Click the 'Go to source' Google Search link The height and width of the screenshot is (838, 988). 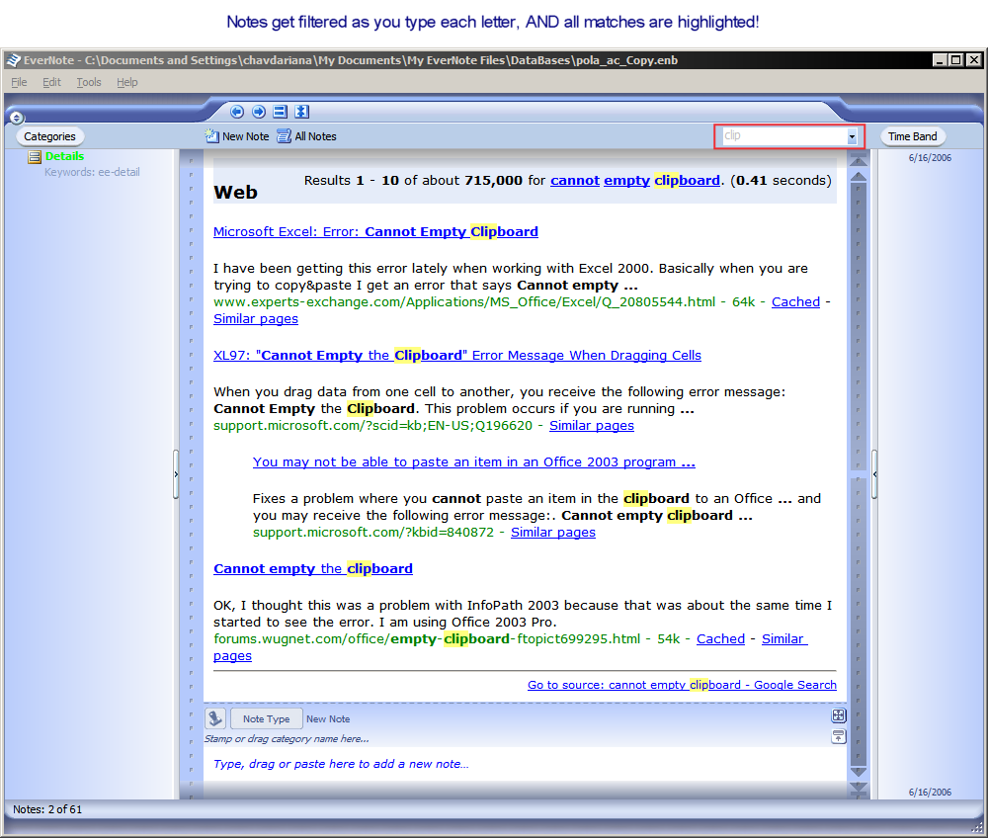tap(682, 685)
